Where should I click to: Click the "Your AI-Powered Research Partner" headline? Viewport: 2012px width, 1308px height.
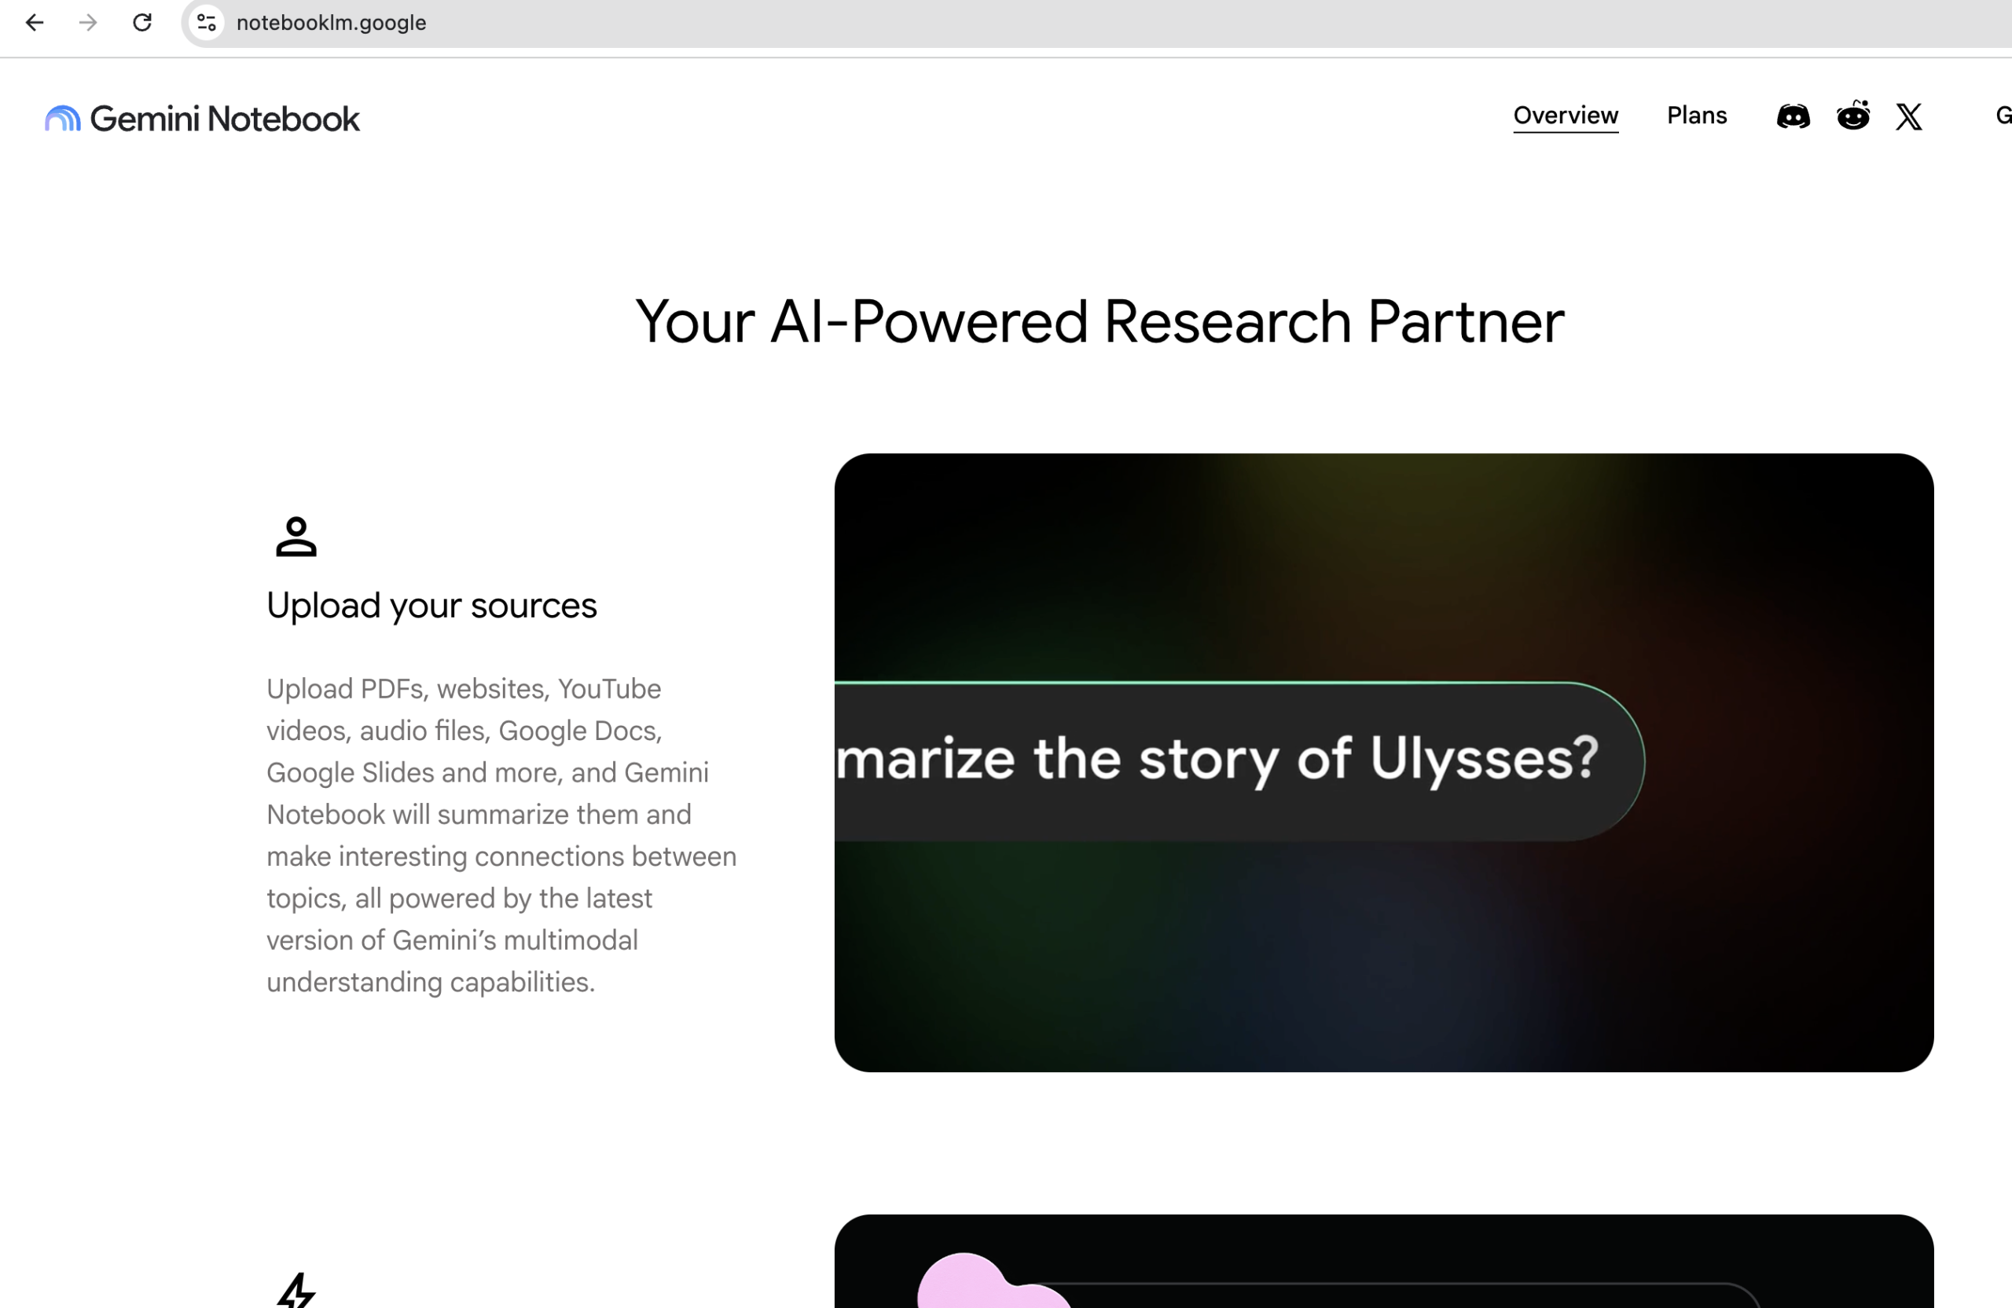(x=1099, y=322)
